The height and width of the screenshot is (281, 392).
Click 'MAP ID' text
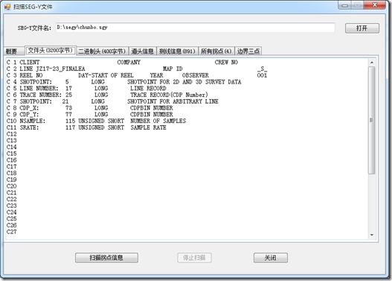(x=173, y=69)
